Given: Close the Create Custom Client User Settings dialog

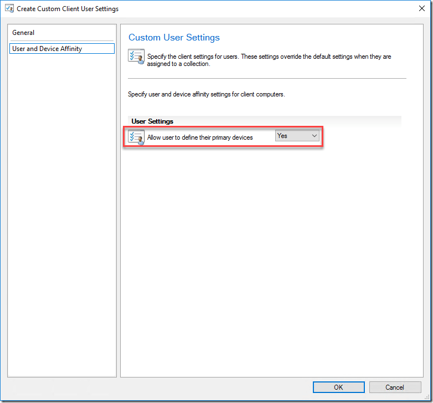Looking at the screenshot, I should [x=422, y=9].
